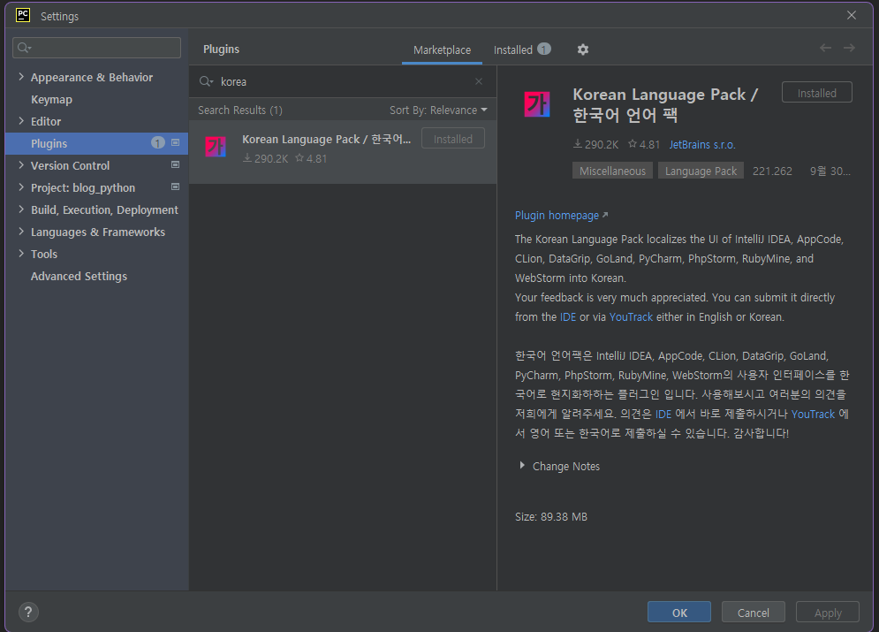Select Korean Language Pack search result row
The height and width of the screenshot is (632, 879).
(x=343, y=151)
